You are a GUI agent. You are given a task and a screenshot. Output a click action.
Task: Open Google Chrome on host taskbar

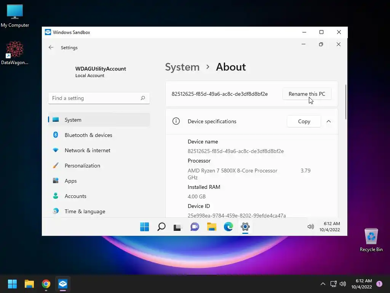46,284
